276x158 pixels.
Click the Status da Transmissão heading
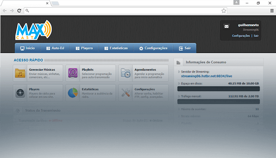tap(43, 111)
